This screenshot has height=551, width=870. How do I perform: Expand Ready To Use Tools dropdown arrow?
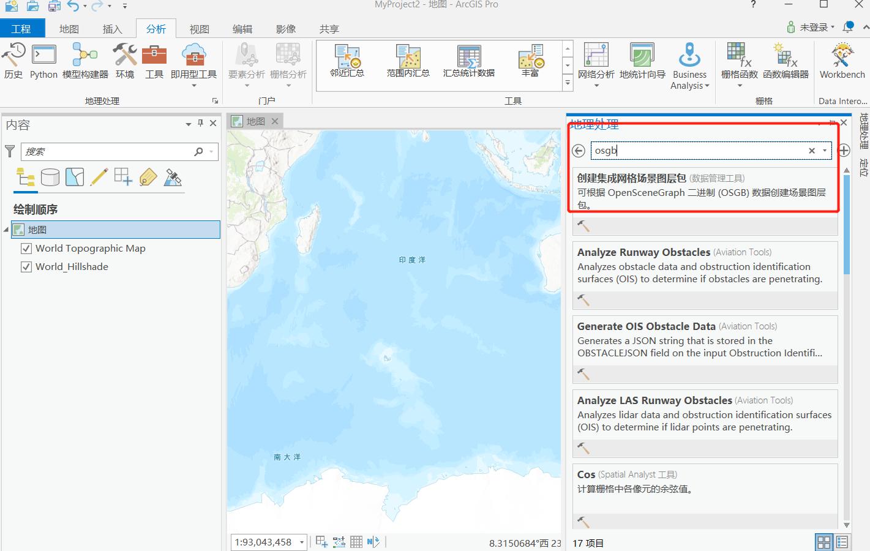[194, 86]
